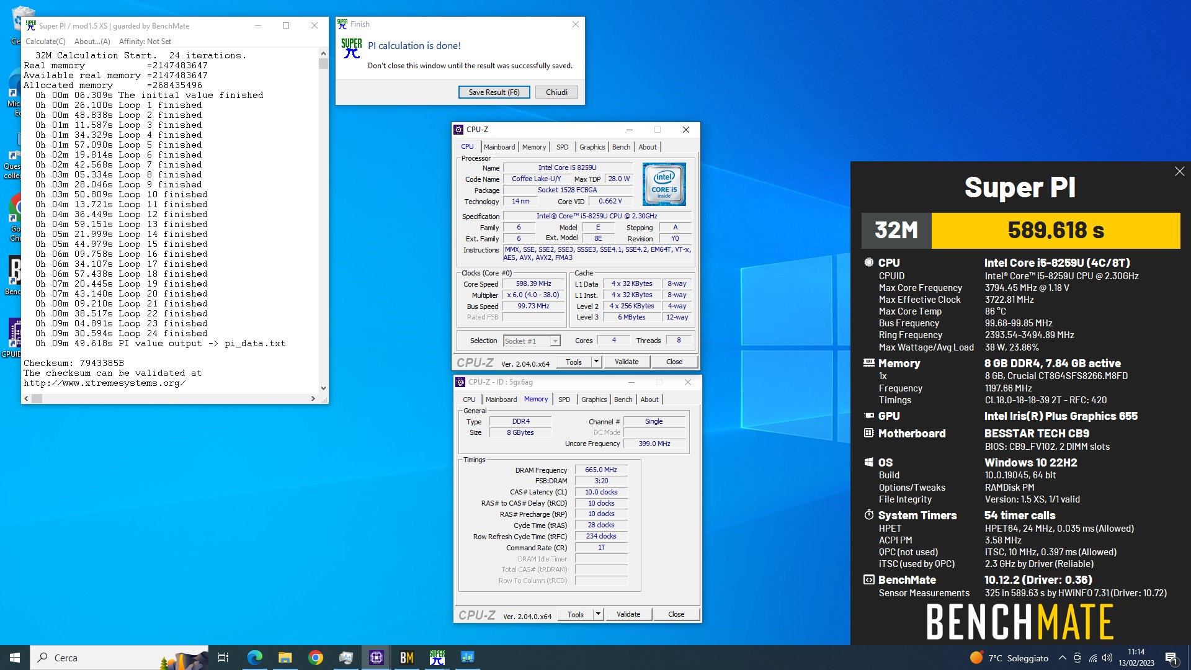Show hidden tray icons chevron
Image resolution: width=1191 pixels, height=670 pixels.
(x=1062, y=658)
